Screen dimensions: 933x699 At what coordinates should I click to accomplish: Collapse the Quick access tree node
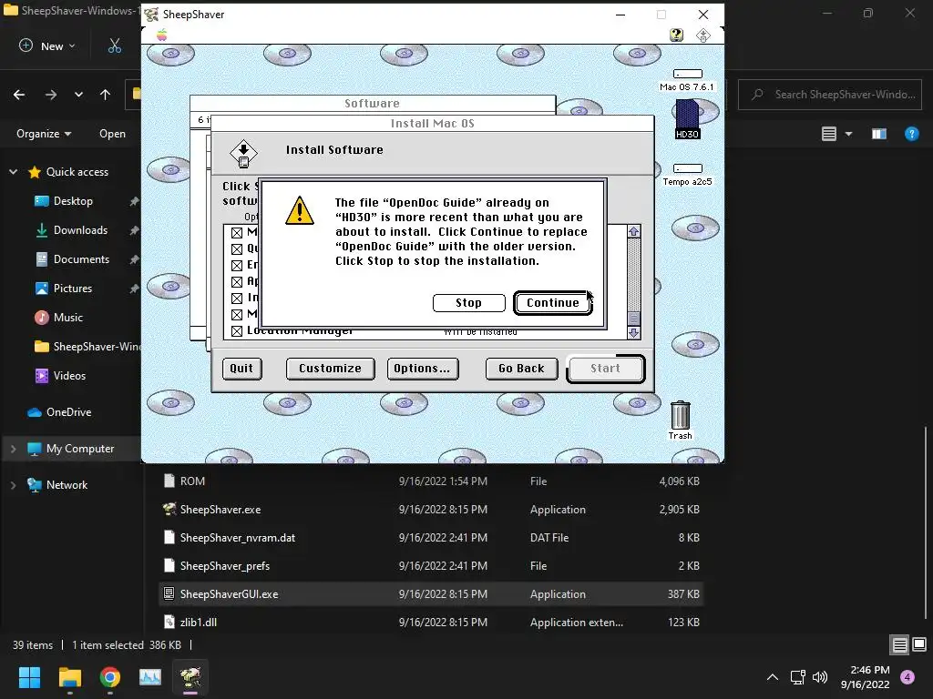(x=13, y=172)
